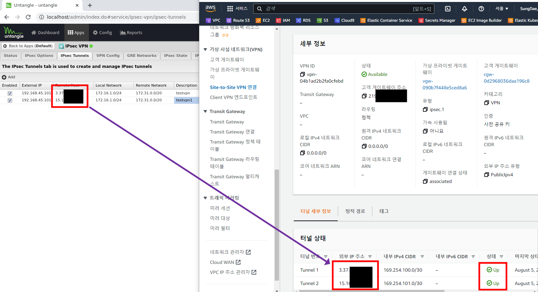This screenshot has width=538, height=292.
Task: Sort by 상태 column
Action: click(501, 257)
